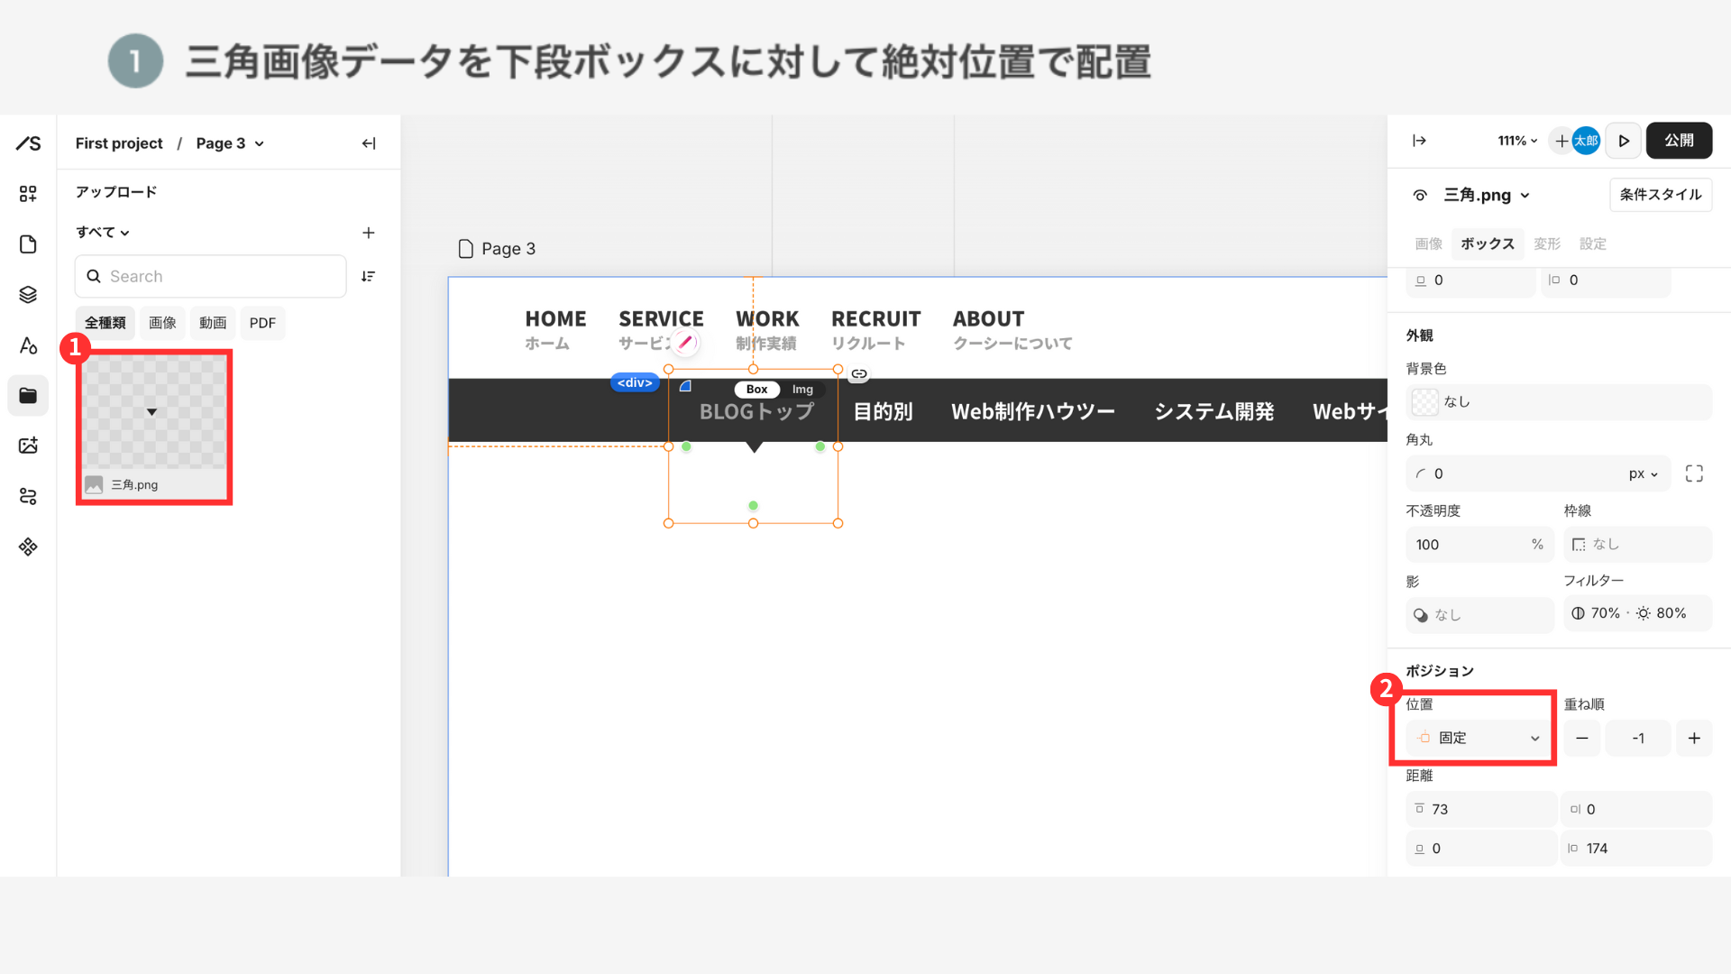Click the site flow/navigation icon in sidebar
This screenshot has width=1731, height=974.
28,496
